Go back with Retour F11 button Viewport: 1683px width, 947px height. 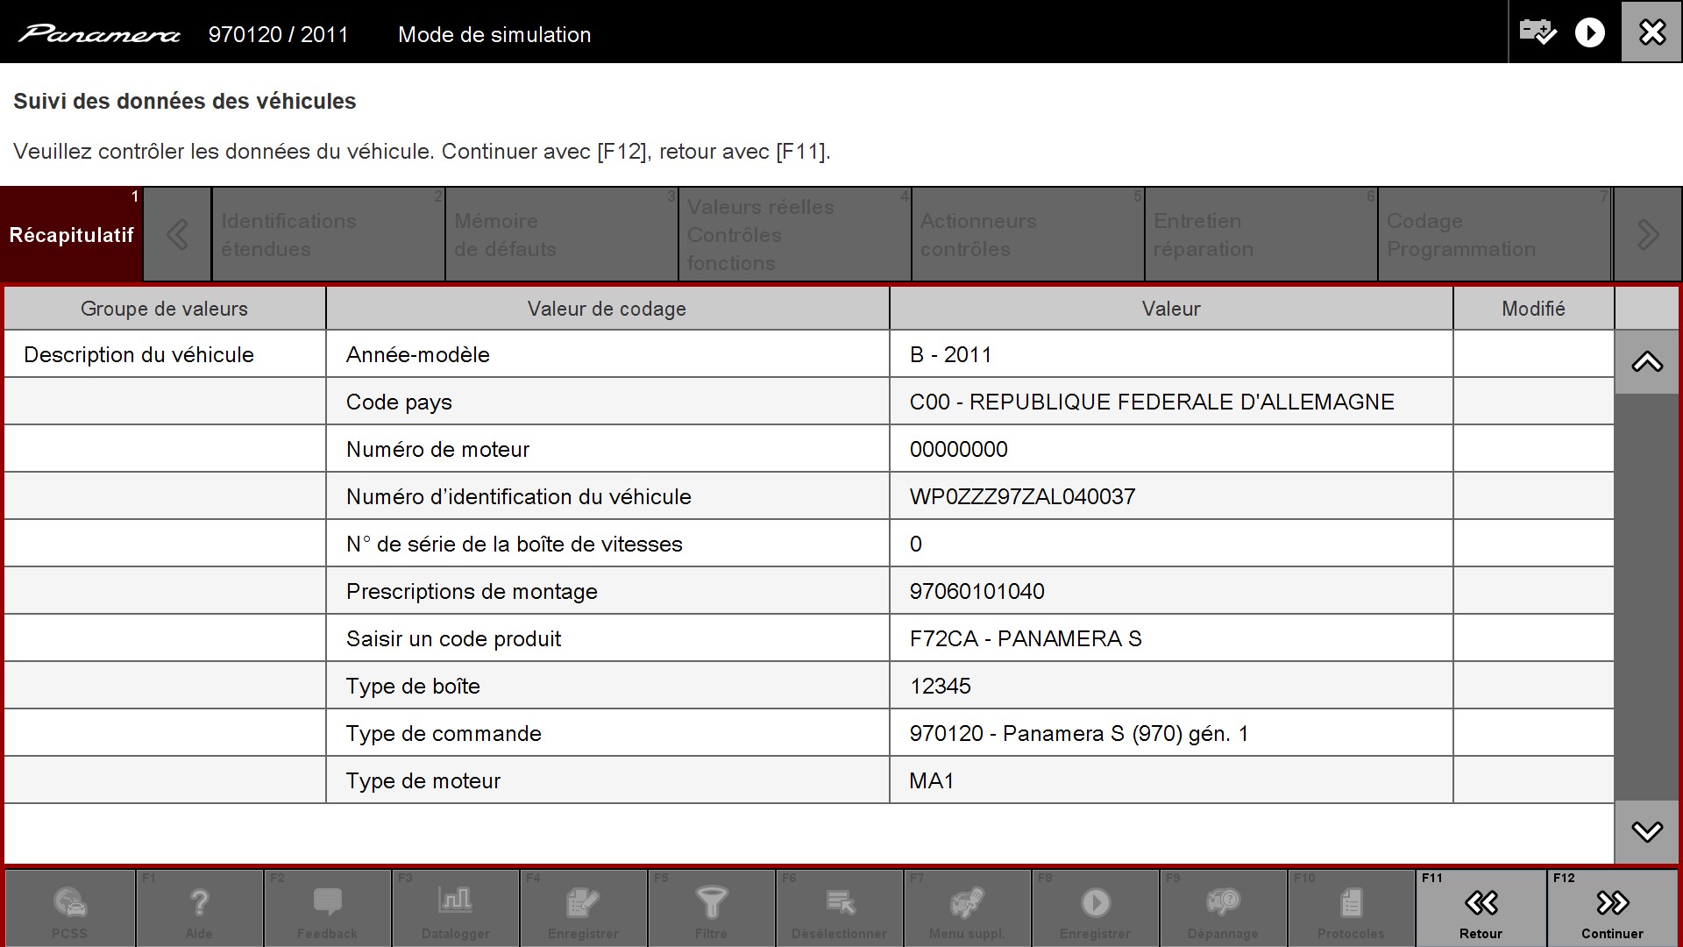click(x=1481, y=908)
